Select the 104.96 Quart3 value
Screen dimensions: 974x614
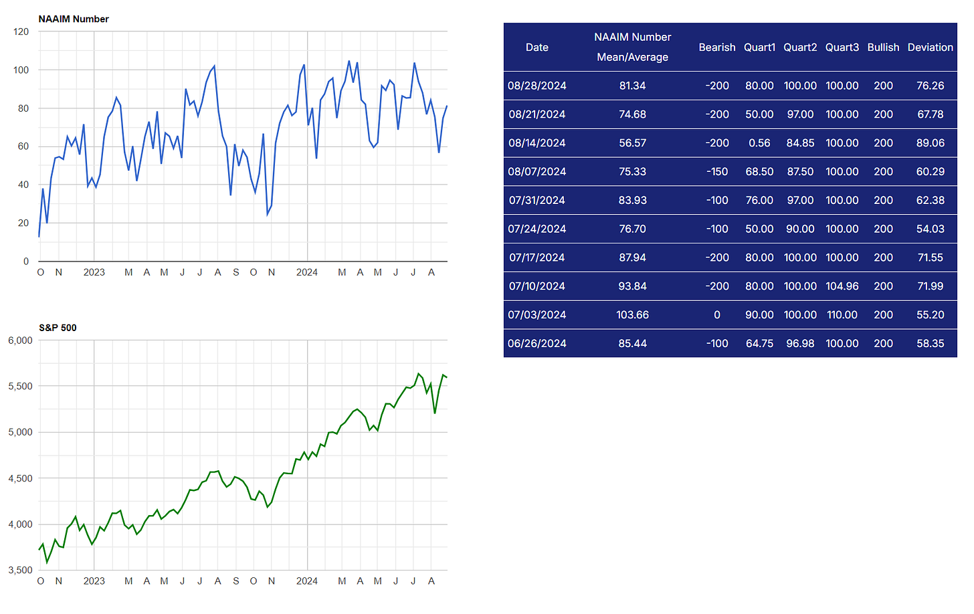pos(842,286)
